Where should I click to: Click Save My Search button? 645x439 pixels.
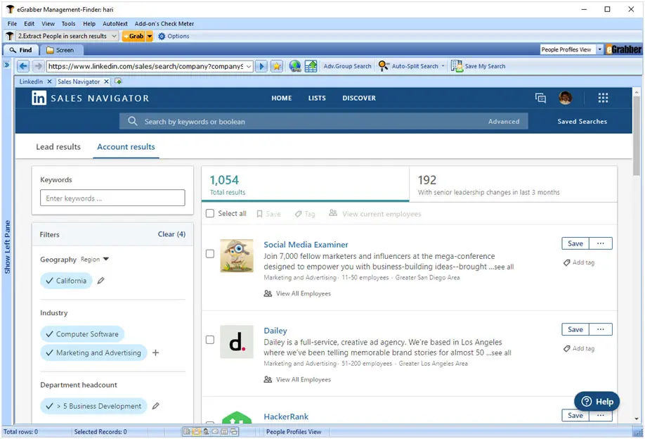pos(478,66)
